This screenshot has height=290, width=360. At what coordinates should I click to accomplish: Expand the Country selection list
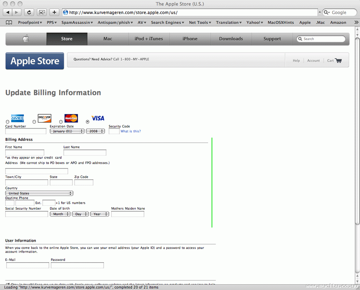39,193
